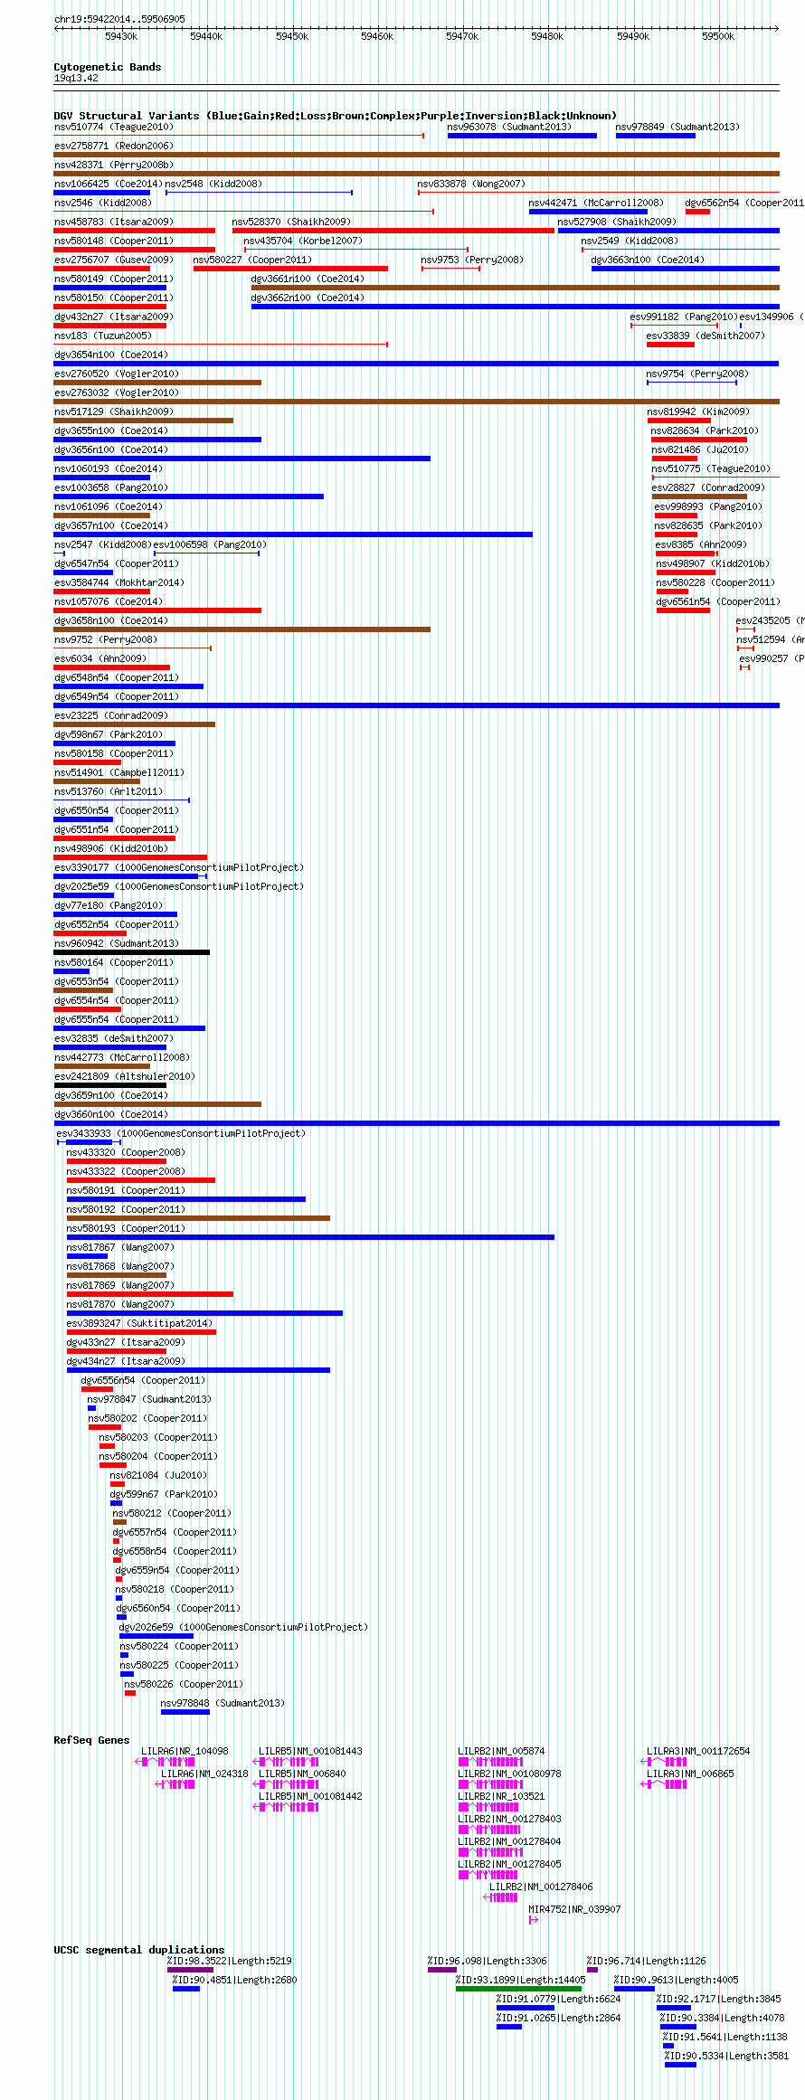The image size is (805, 2100).
Task: Click nsv960942 (Sudmant2013) label
Action: tap(117, 943)
